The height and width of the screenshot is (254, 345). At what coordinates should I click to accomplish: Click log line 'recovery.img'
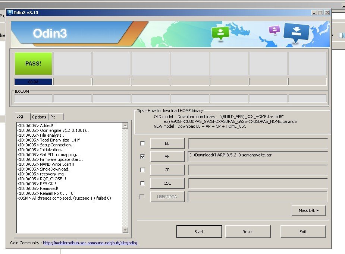click(41, 174)
